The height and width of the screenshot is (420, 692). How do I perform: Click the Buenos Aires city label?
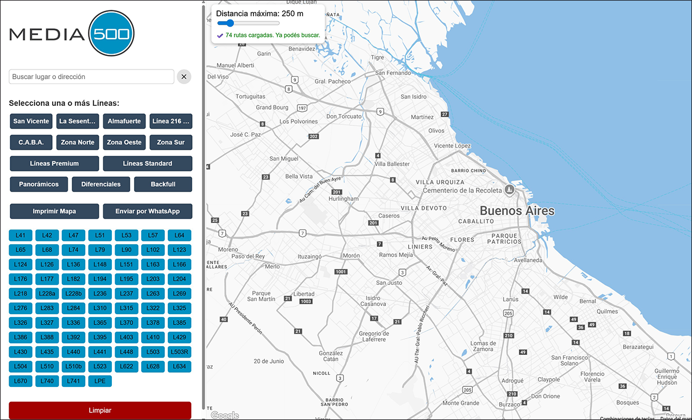[x=517, y=211]
